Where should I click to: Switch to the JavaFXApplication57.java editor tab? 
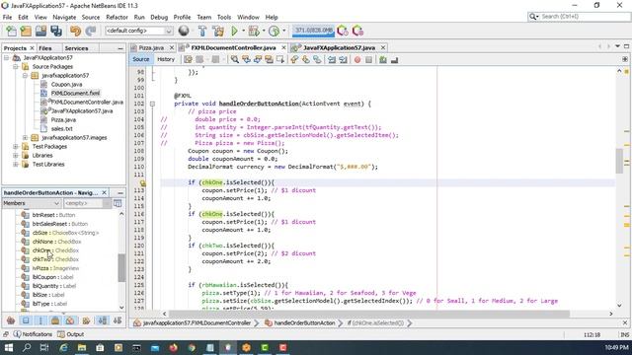point(339,48)
